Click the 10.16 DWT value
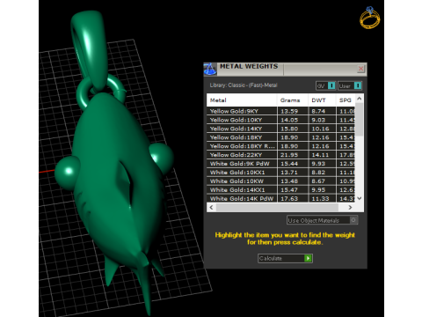Image resolution: width=422 pixels, height=317 pixels. (320, 129)
